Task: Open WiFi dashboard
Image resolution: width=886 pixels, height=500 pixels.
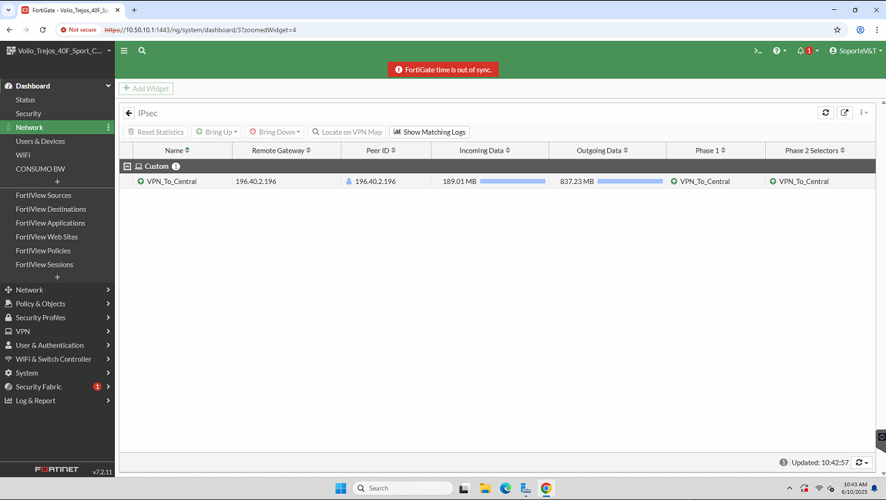Action: 23,156
